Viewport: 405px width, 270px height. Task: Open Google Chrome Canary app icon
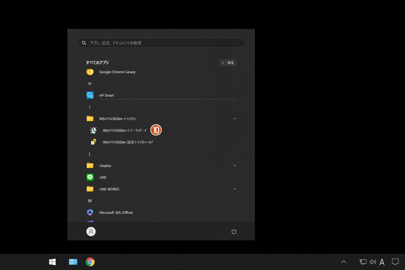[x=90, y=72]
